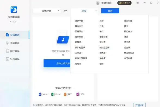Screen dimensions: 160x107
Task: Choose 罗马尼亚语 as target language
Action: [129, 53]
